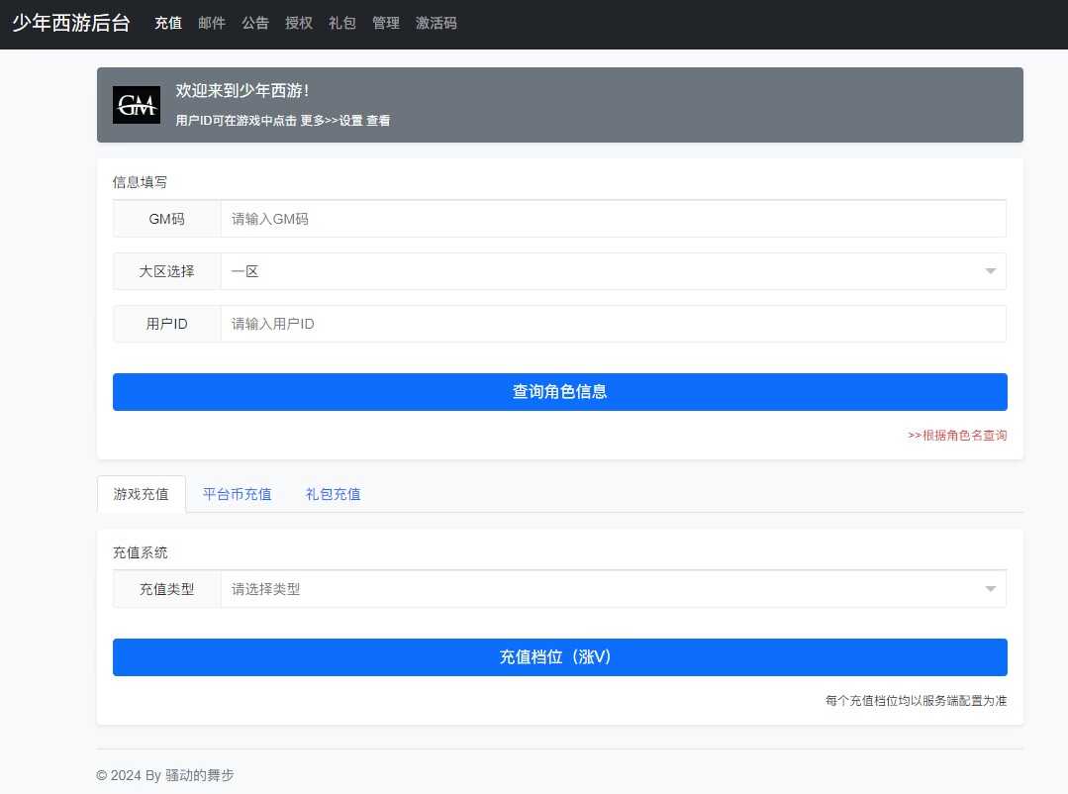1068x794 pixels.
Task: Click the 查询角色信息 button
Action: 559,391
